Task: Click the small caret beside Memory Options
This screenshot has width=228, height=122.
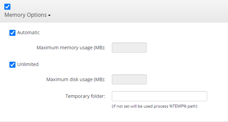Action: coord(49,15)
